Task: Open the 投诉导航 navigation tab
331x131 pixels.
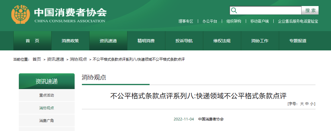Action: pyautogui.click(x=184, y=41)
